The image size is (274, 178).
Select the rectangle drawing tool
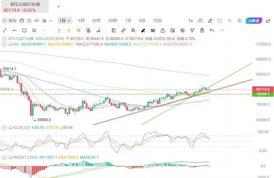coord(24,31)
